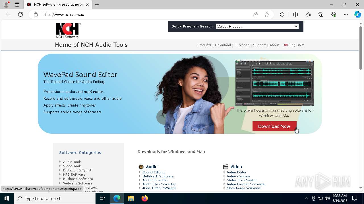Open Task View in the taskbar
Screen dimensions: 364x204
point(102,198)
